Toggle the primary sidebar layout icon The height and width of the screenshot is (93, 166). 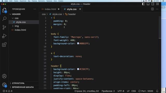[x=143, y=4]
